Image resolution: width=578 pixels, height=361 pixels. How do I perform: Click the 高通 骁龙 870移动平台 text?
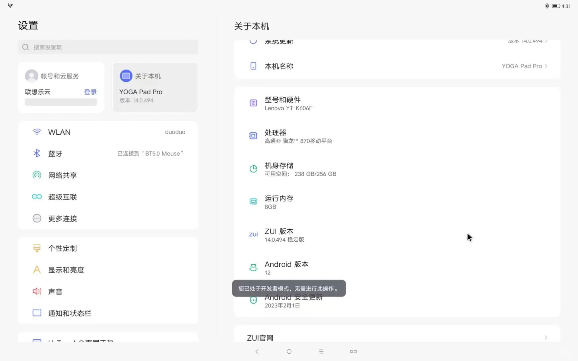click(x=298, y=141)
